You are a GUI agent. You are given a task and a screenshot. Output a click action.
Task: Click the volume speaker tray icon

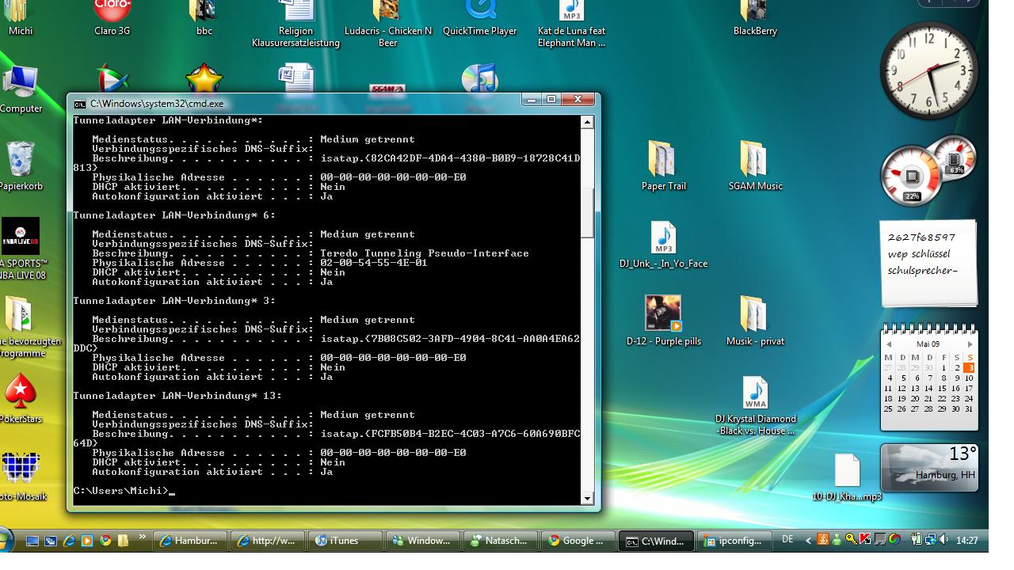tap(943, 539)
